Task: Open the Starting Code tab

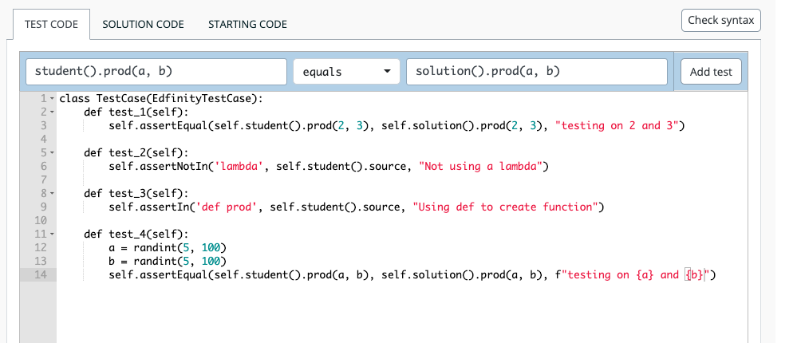Action: click(x=247, y=24)
